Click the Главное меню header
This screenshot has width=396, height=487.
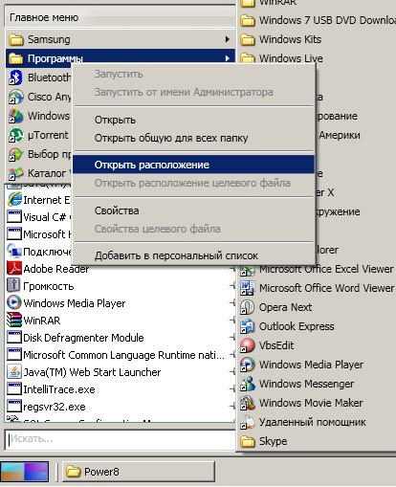pyautogui.click(x=121, y=17)
